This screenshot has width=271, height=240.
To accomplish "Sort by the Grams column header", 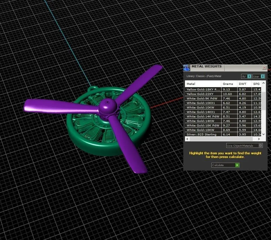I will coord(229,84).
